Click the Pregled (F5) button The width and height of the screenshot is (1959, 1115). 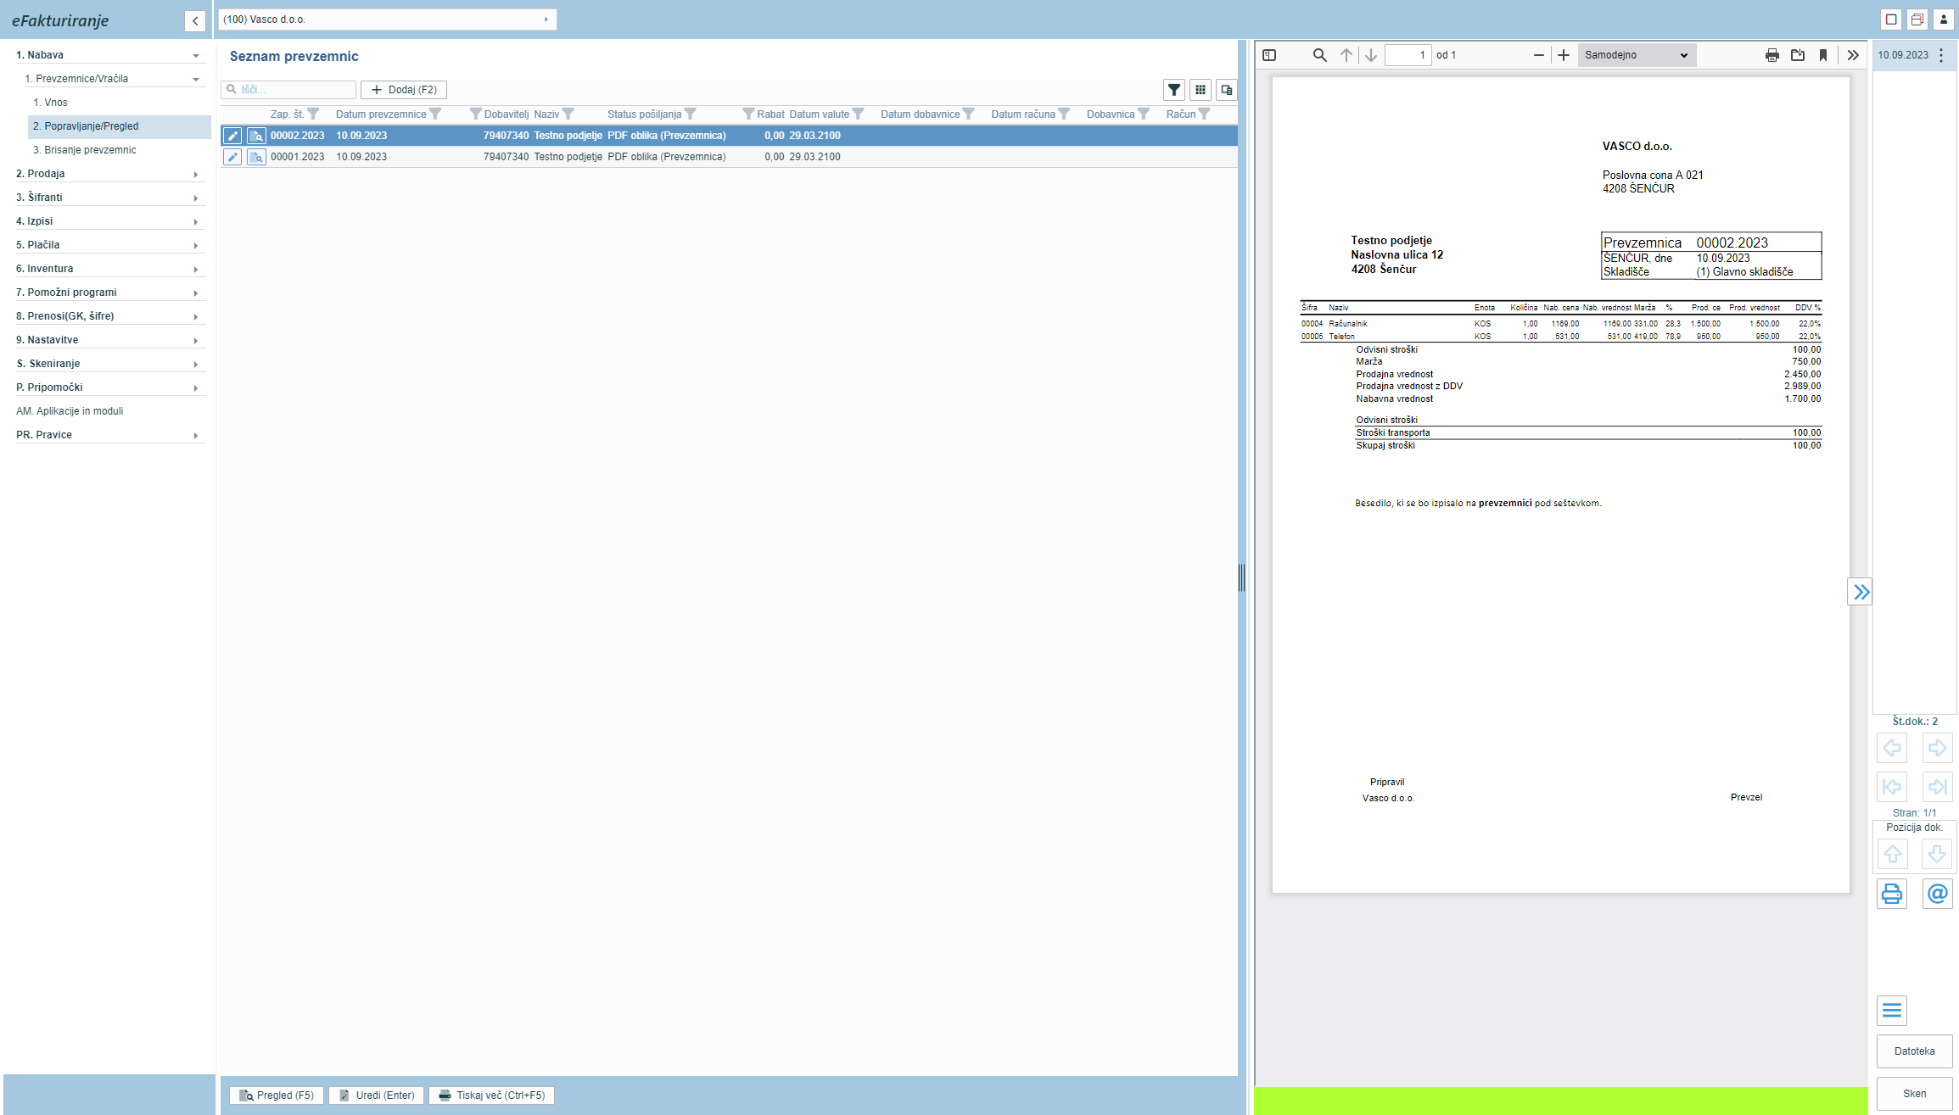tap(277, 1095)
